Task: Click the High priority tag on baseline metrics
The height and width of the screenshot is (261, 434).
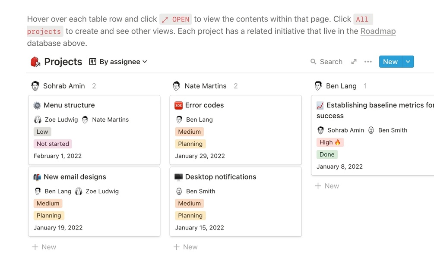Action: (330, 142)
